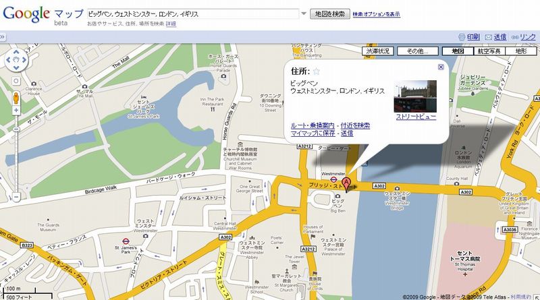Close the 住所 info balloon
Screen dimensions: 540x300
pyautogui.click(x=441, y=67)
